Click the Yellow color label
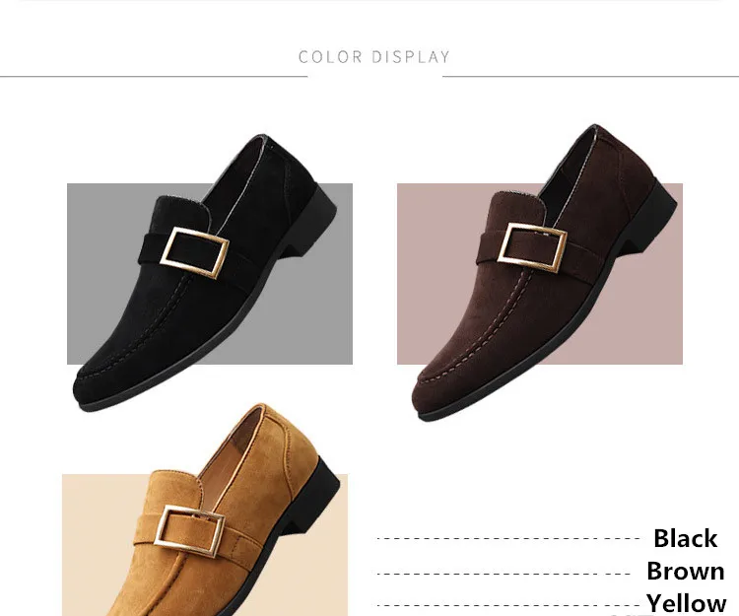The width and height of the screenshot is (739, 616). tap(685, 603)
